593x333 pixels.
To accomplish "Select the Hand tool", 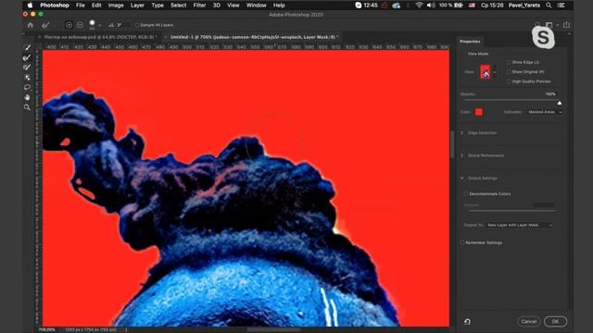I will coord(27,97).
